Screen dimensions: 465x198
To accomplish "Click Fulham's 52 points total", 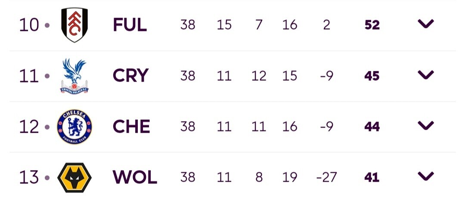I will (372, 25).
